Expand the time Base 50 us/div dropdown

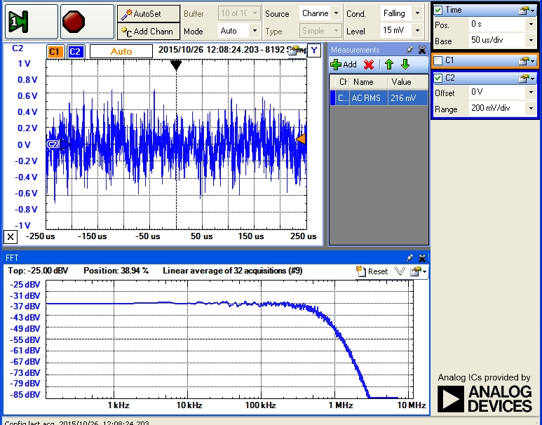(x=531, y=41)
